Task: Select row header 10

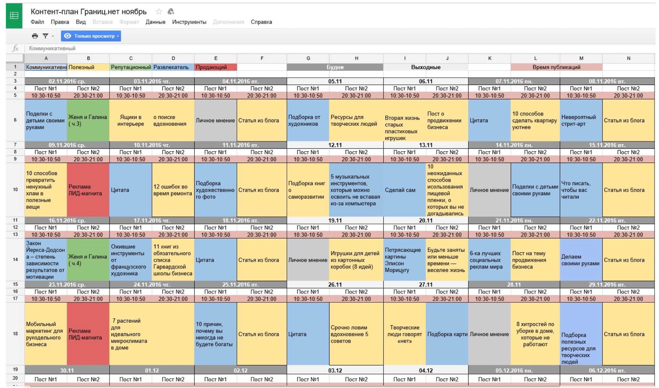Action: (15, 189)
